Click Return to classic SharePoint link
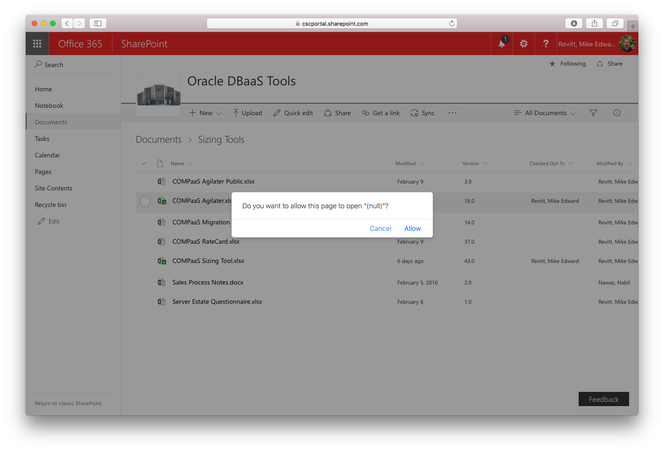This screenshot has width=664, height=452. point(68,403)
